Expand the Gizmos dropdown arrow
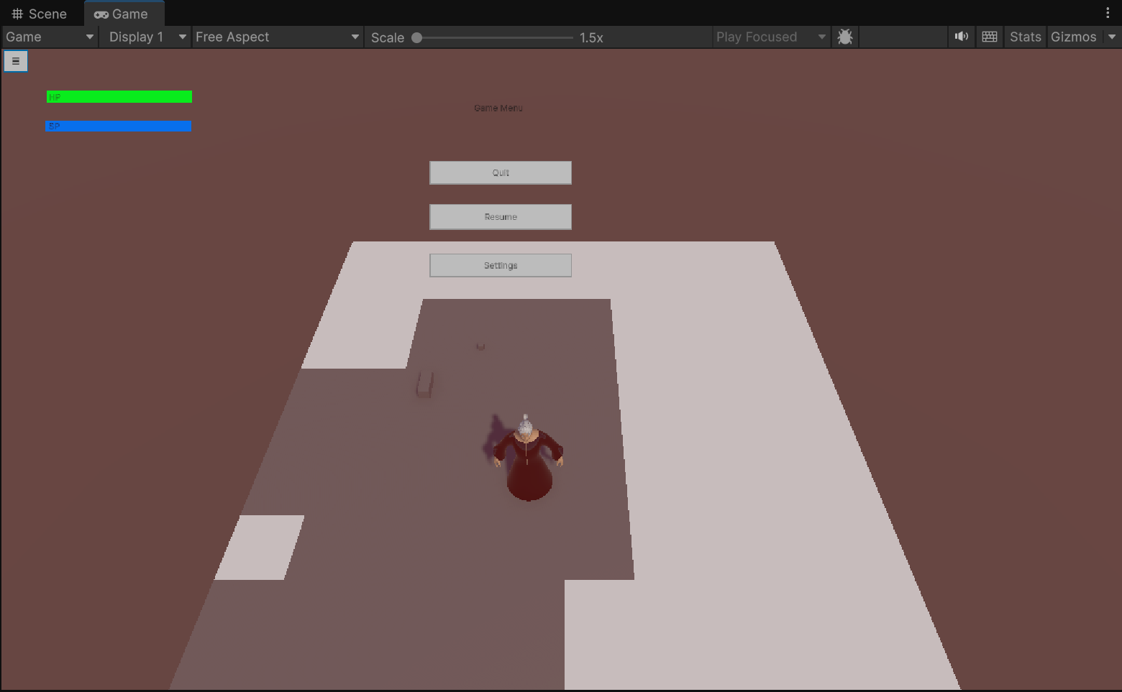 click(1112, 37)
